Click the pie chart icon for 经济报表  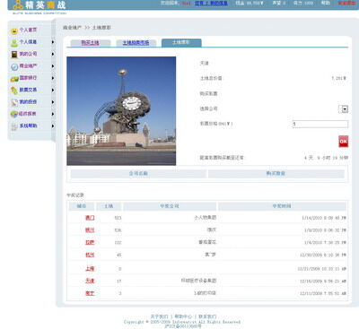click(x=14, y=114)
